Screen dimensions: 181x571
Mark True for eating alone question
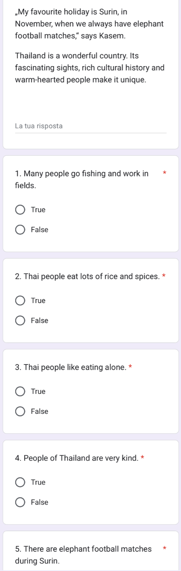20,392
